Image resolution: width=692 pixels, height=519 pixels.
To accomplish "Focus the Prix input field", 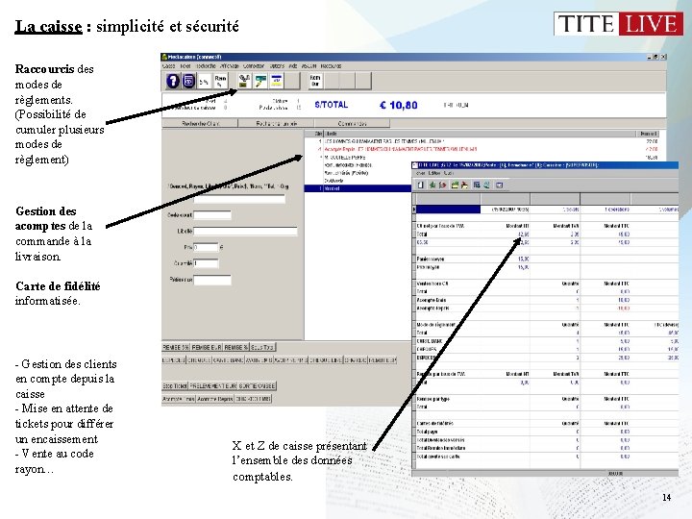I will tap(206, 247).
